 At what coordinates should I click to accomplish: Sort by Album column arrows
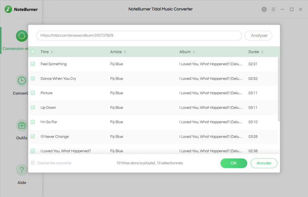click(194, 52)
